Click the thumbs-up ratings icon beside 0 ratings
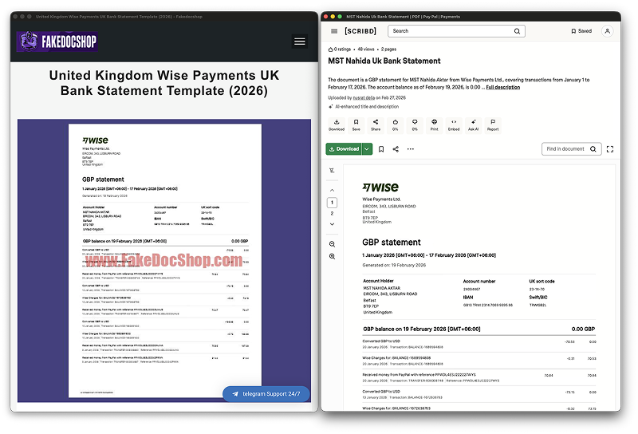The height and width of the screenshot is (434, 638). click(x=330, y=49)
